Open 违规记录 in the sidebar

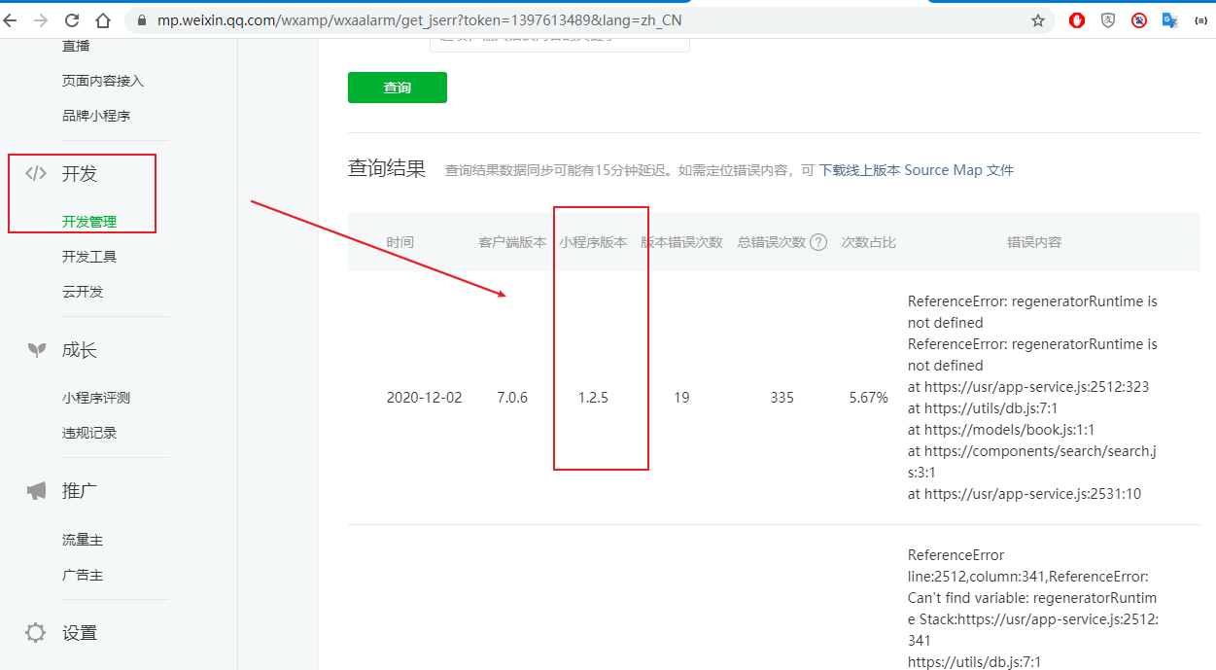coord(89,433)
